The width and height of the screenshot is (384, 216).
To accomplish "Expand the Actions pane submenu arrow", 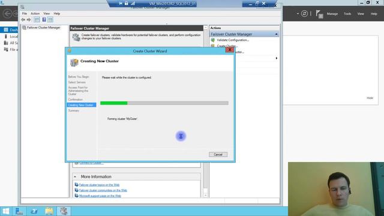I will 277,58.
